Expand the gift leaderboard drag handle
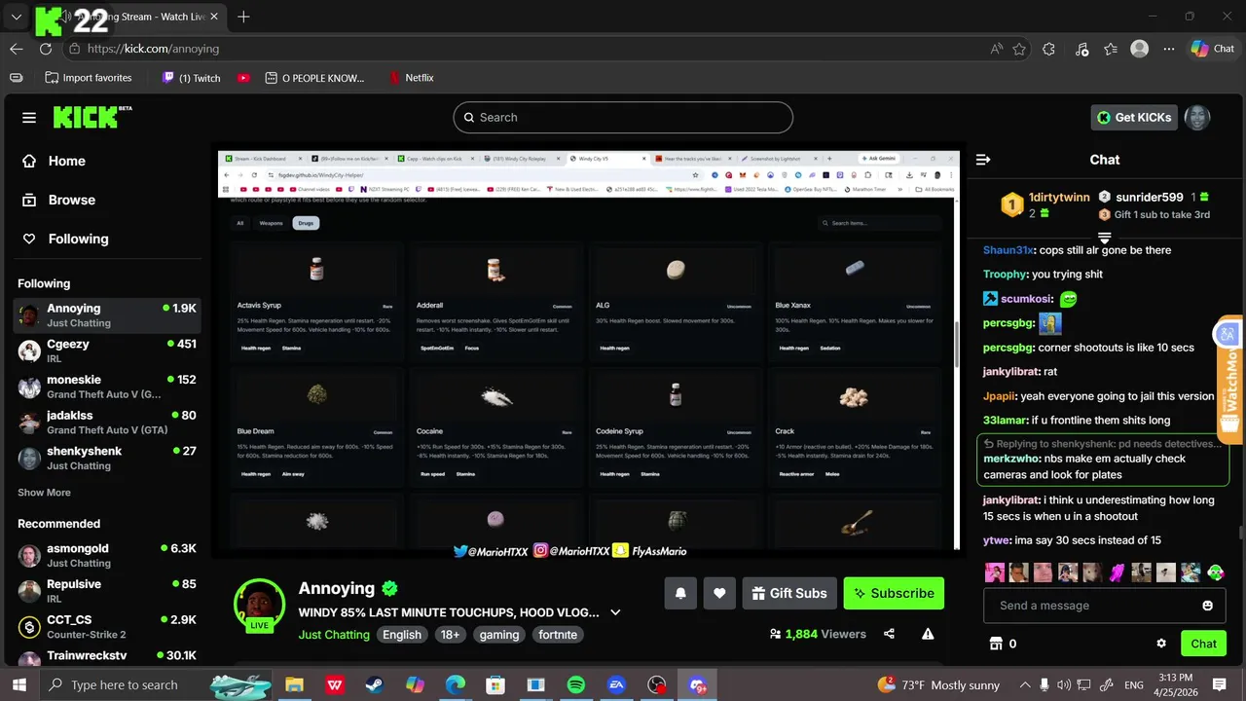1246x701 pixels. point(1105,237)
